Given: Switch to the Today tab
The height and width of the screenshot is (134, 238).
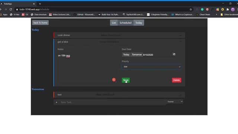Looking at the screenshot, I should [x=139, y=23].
